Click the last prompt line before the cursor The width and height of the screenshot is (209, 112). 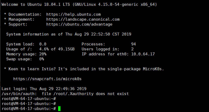click(x=29, y=109)
